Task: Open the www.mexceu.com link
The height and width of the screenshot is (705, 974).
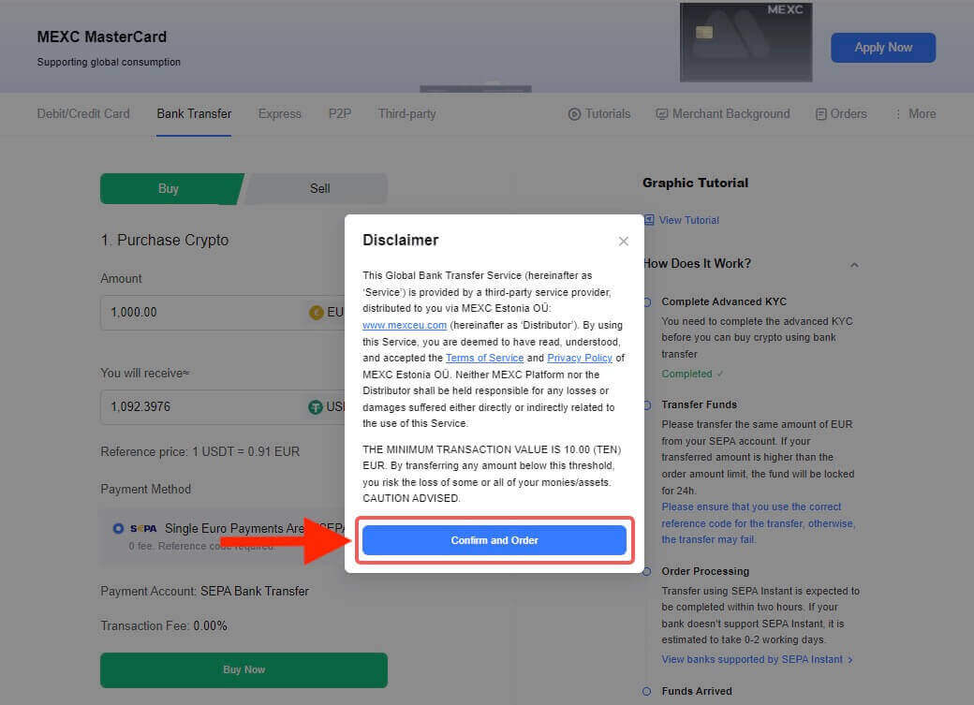Action: 405,325
